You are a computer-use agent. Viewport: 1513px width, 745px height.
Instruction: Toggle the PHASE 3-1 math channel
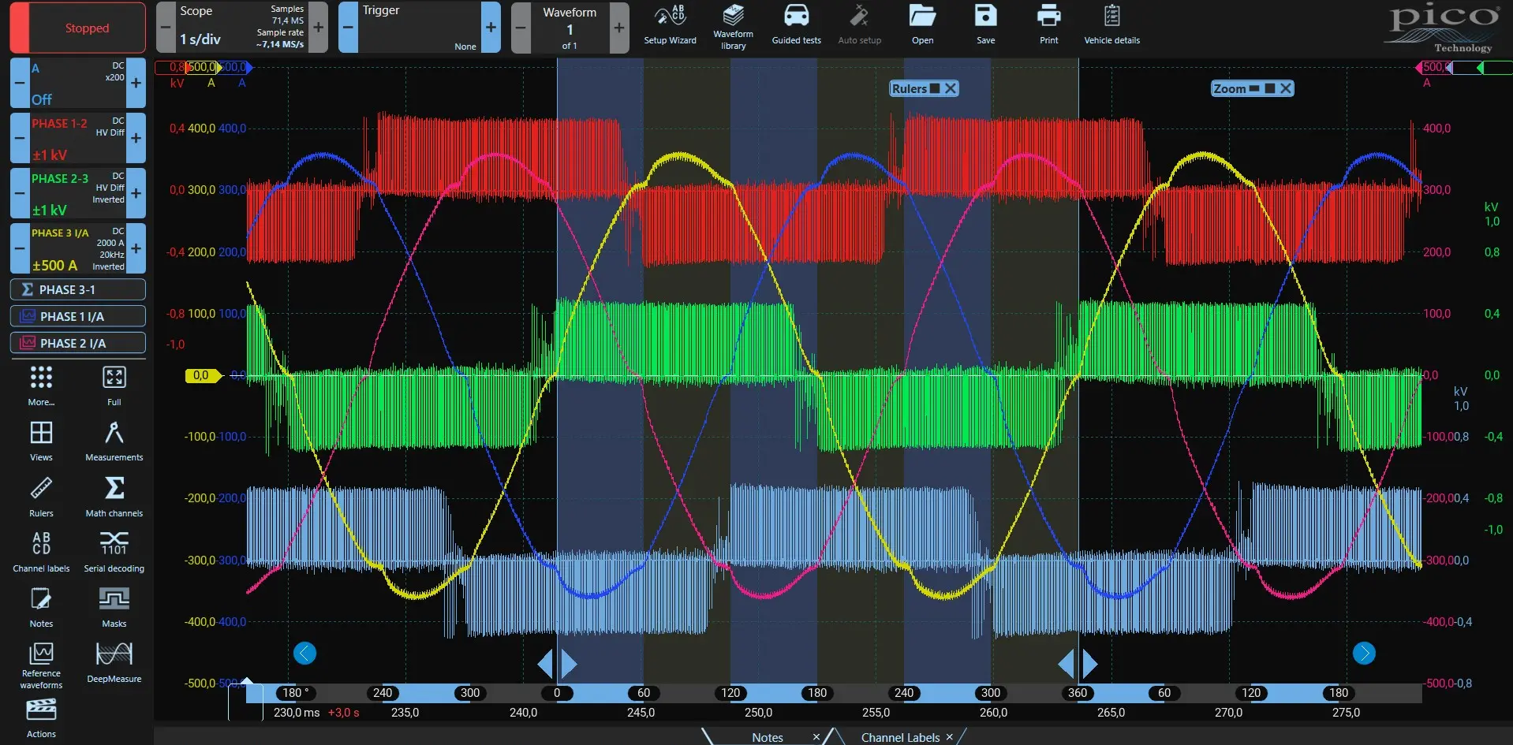(x=77, y=289)
